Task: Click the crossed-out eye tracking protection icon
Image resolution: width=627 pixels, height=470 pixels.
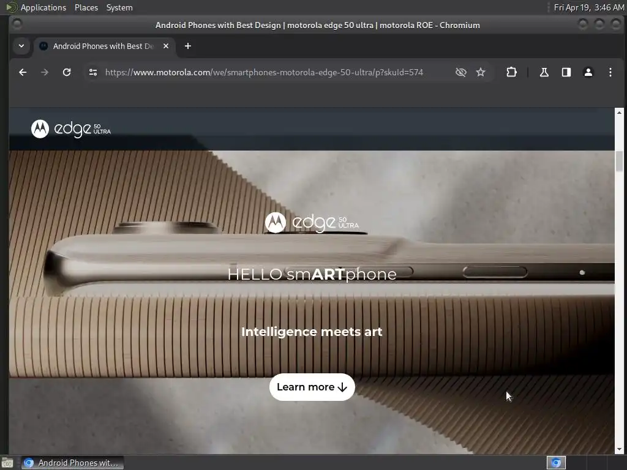Action: (460, 72)
